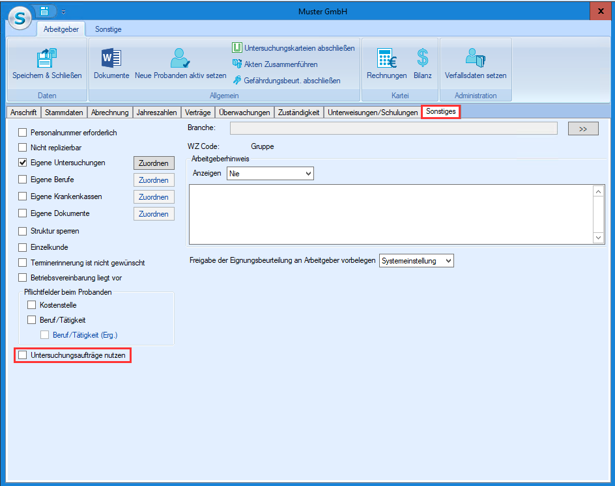Screen dimensions: 615x486
Task: Click the Arbeitgeberhinweis scrollbar up arrow
Action: pyautogui.click(x=598, y=191)
